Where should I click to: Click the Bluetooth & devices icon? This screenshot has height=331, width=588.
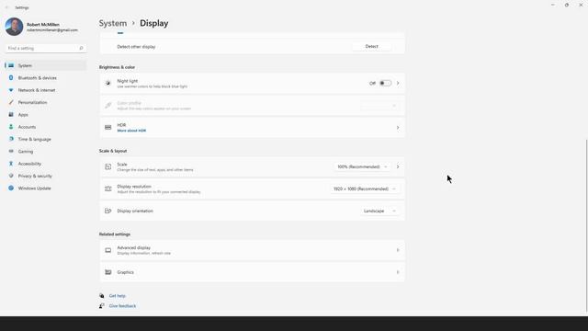click(11, 77)
